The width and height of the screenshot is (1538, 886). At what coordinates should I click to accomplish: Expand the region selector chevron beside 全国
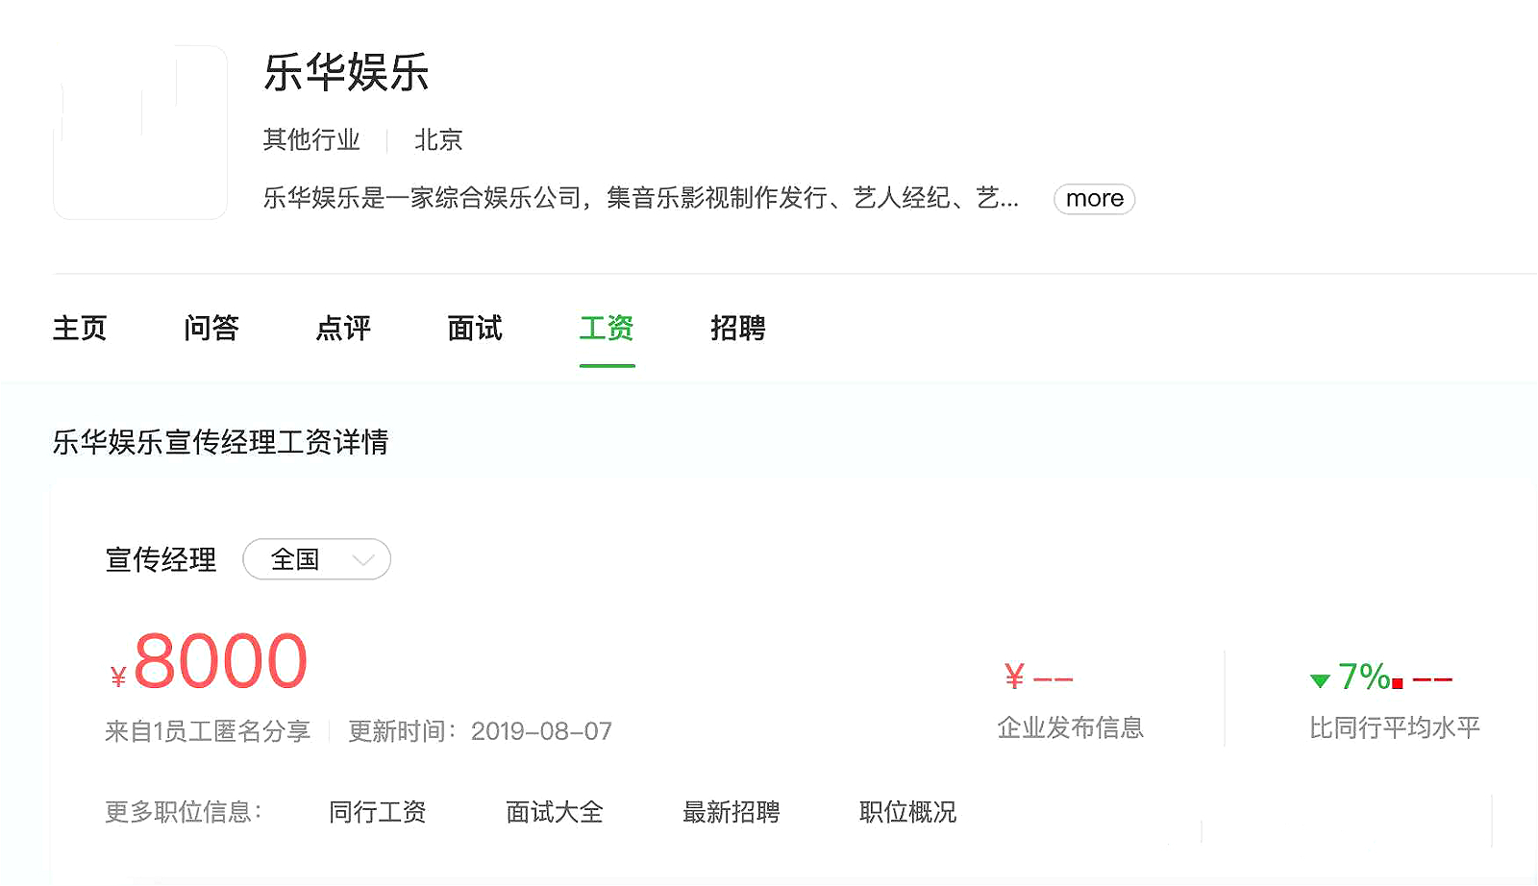361,559
